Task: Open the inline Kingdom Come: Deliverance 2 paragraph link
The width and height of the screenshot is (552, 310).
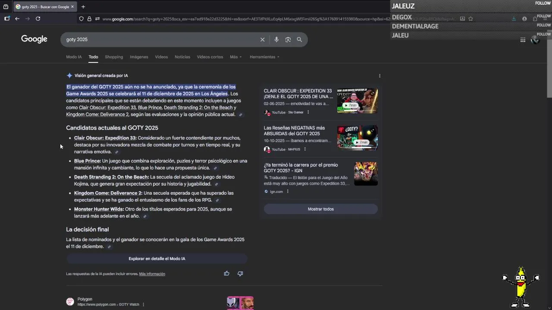Action: 97,115
